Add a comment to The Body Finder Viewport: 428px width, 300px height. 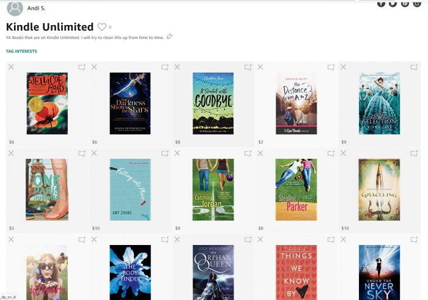(x=165, y=240)
